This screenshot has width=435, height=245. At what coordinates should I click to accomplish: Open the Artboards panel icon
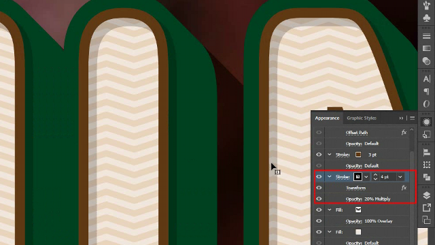[x=426, y=220]
